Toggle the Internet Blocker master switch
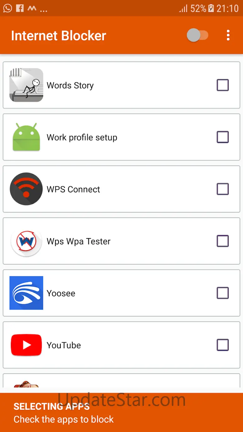Screen dimensions: 243x432 coord(198,35)
